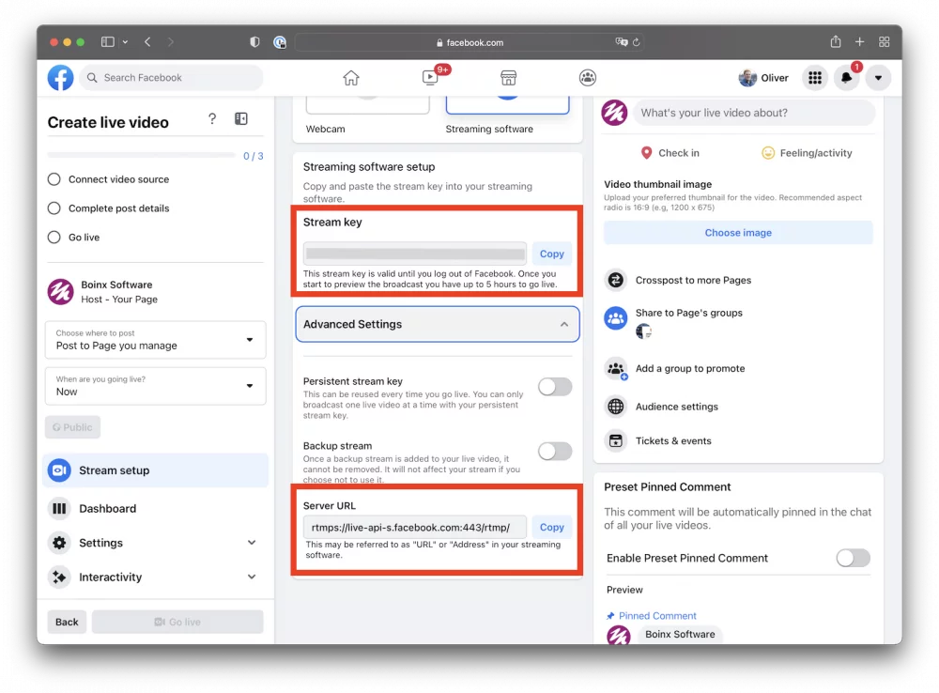
Task: Toggle Enable Preset Pinned Comment switch
Action: (853, 558)
